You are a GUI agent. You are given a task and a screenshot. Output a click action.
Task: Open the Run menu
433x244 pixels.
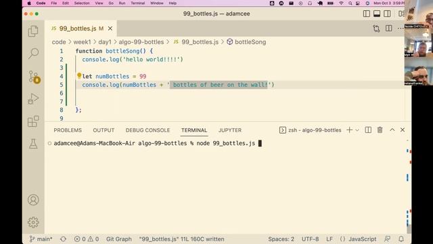pos(122,3)
